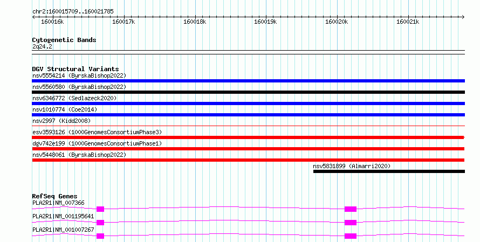Click the black bar under nsv5560580

tap(248, 92)
